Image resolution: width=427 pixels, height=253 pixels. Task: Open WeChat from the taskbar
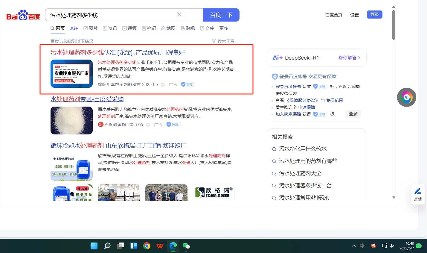coord(186,246)
